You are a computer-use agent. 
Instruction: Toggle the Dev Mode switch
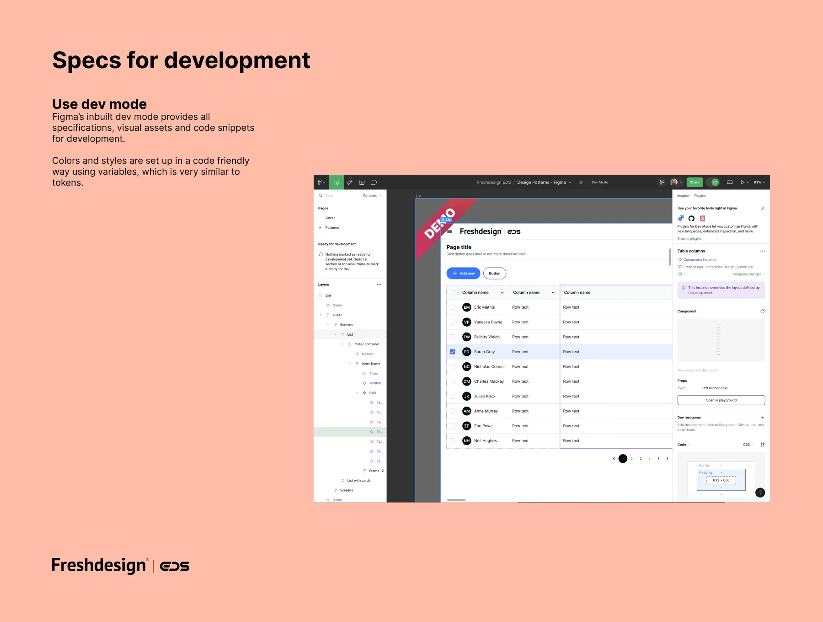click(x=713, y=182)
